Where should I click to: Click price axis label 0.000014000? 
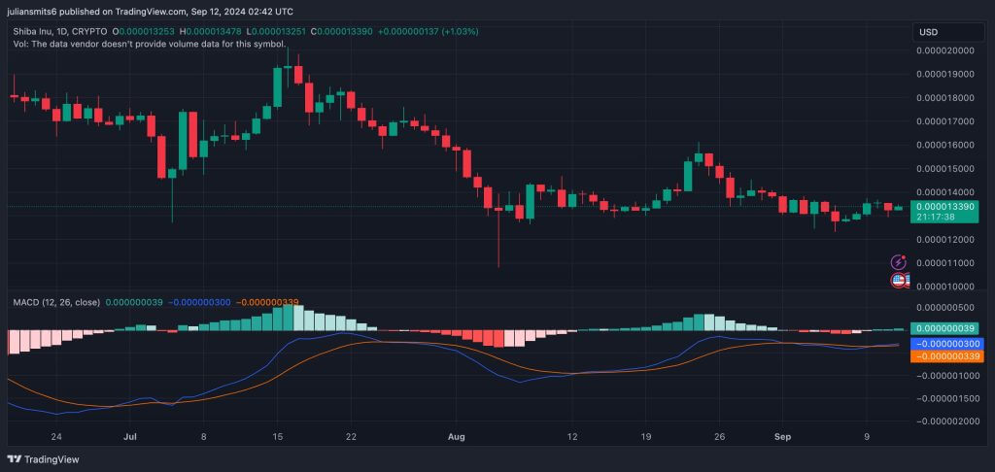(944, 192)
